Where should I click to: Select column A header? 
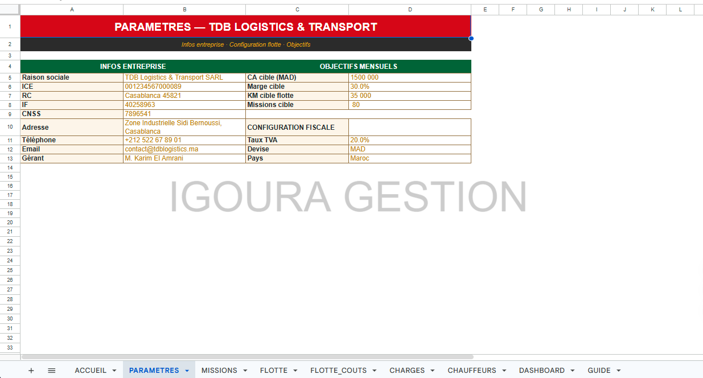[72, 10]
